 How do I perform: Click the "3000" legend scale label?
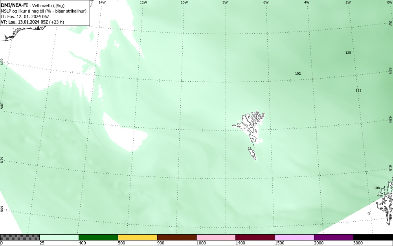(x=358, y=243)
